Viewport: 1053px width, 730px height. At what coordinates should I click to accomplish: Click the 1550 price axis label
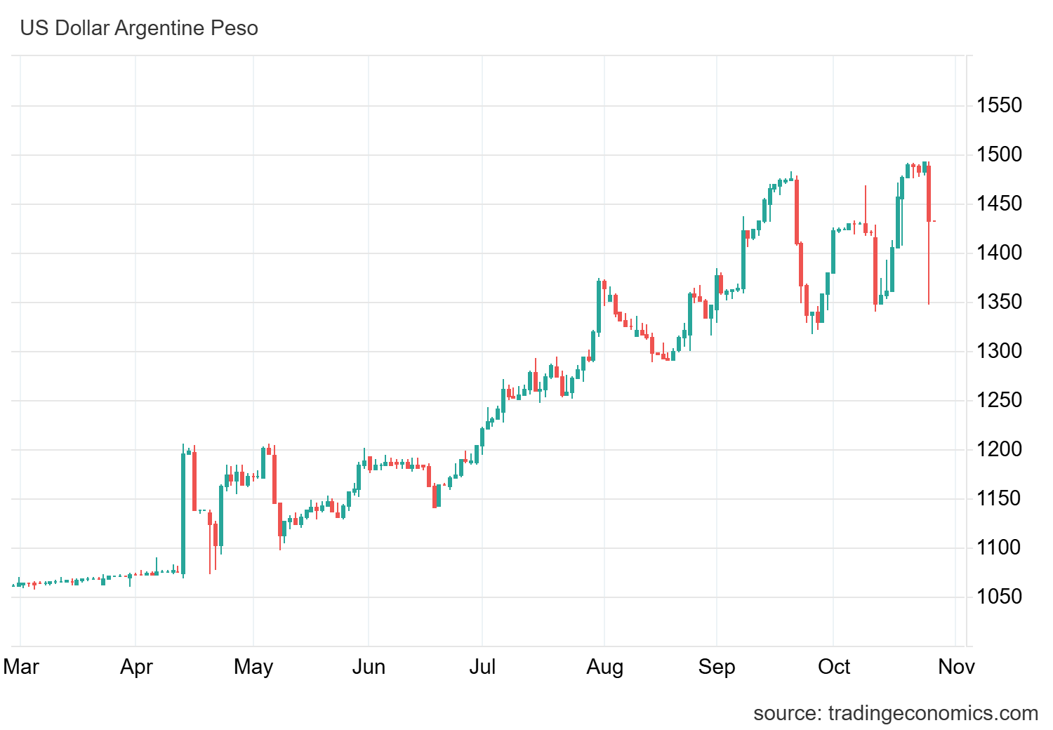(1000, 106)
